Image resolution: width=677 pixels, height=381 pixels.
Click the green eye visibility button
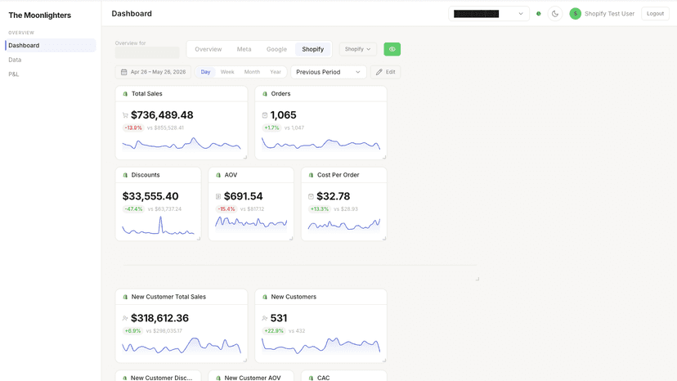pyautogui.click(x=392, y=49)
